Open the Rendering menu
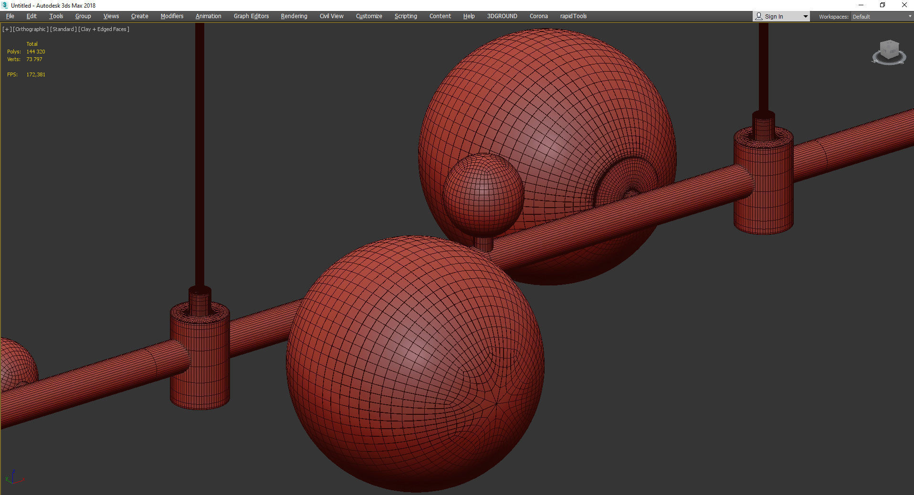This screenshot has height=495, width=914. click(x=294, y=16)
